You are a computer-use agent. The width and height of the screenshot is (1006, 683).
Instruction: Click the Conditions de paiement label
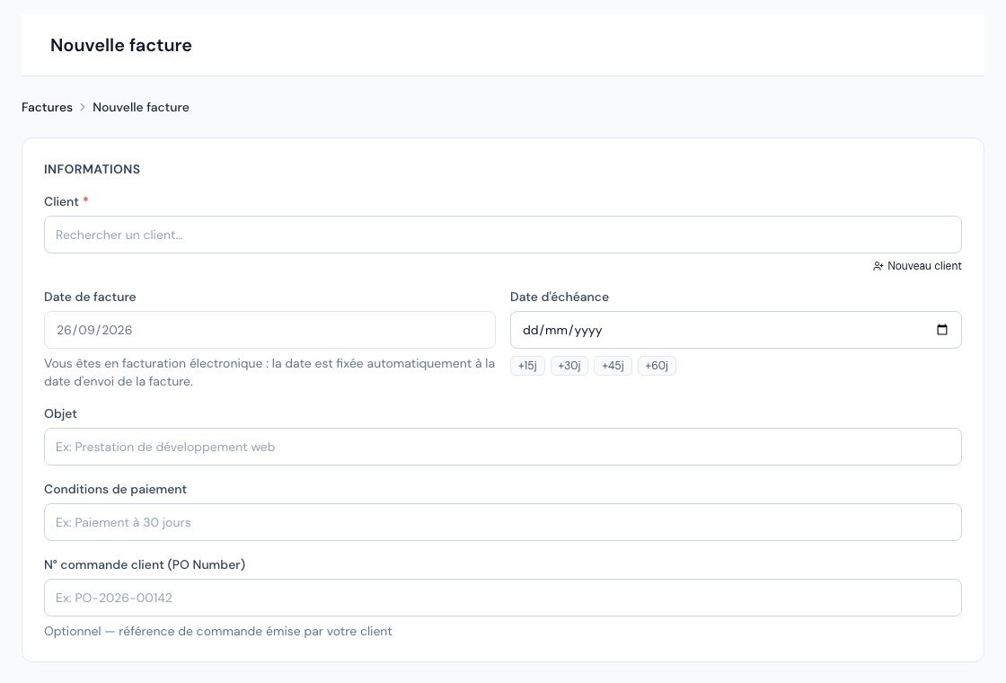pyautogui.click(x=116, y=489)
